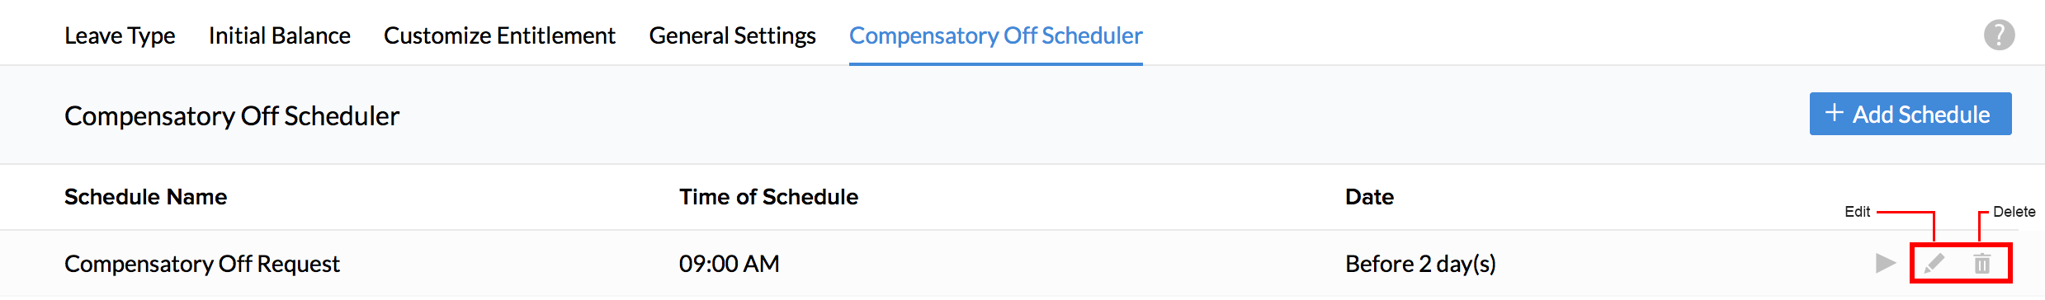Run the Compensatory Off Request schedule
The height and width of the screenshot is (300, 2045).
(1886, 263)
